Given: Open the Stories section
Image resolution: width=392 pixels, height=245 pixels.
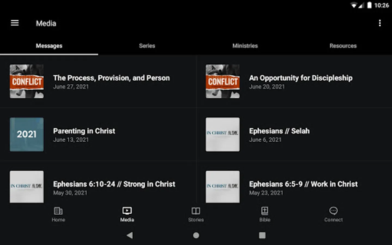Looking at the screenshot, I should [x=196, y=214].
